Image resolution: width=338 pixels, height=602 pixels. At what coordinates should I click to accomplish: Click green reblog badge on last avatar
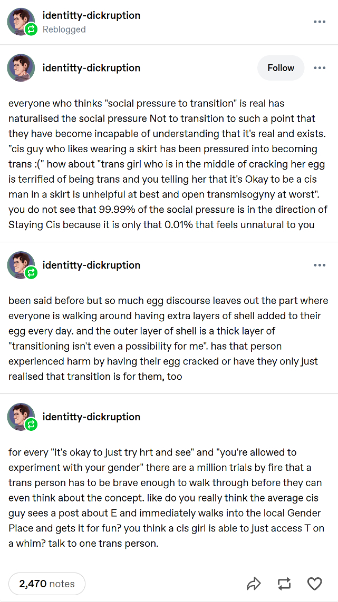point(31,425)
